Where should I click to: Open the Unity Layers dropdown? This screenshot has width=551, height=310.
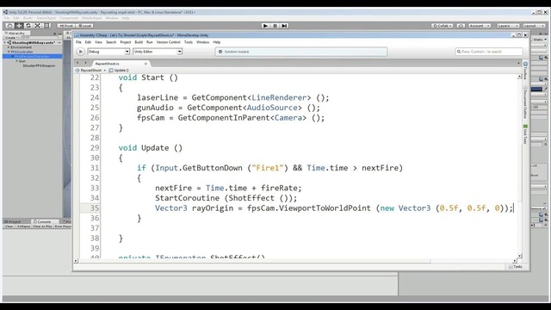point(508,26)
